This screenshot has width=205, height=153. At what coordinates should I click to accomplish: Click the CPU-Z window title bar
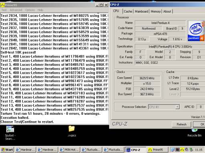click(157, 4)
